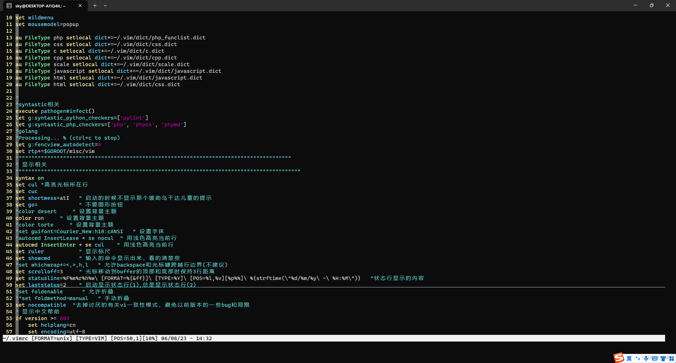The image size is (676, 363).
Task: Click 'syntastic相关' comment on line 23
Action: coord(38,104)
